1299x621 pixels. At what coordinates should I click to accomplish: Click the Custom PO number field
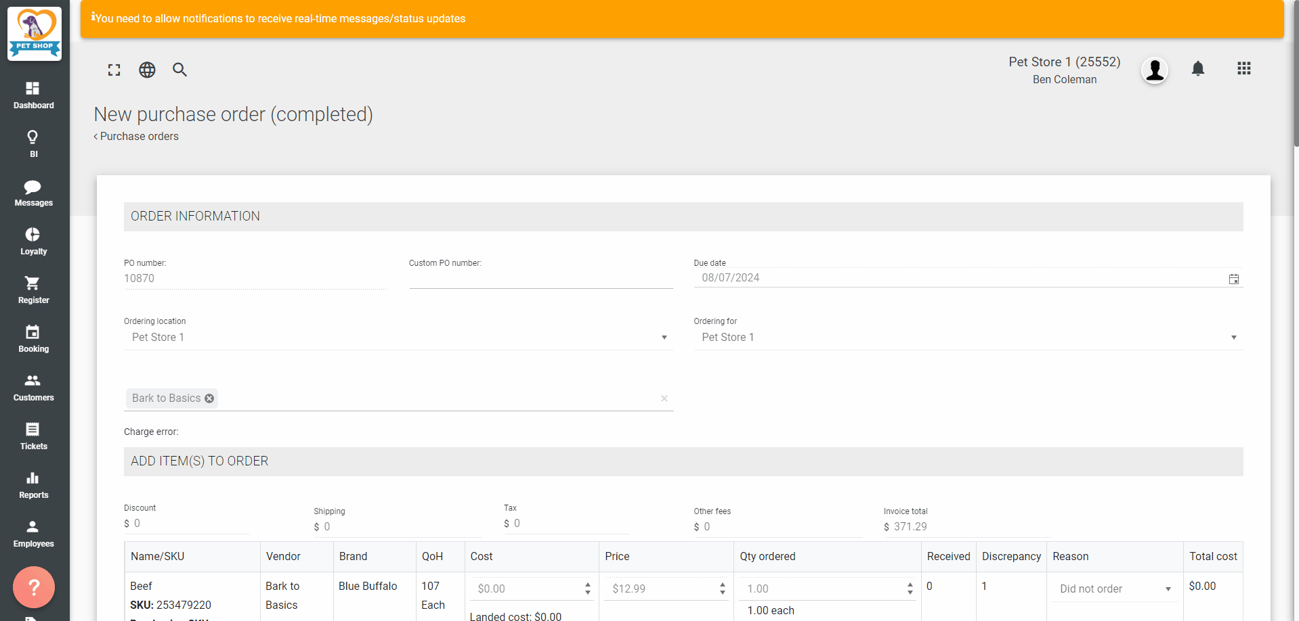click(541, 279)
